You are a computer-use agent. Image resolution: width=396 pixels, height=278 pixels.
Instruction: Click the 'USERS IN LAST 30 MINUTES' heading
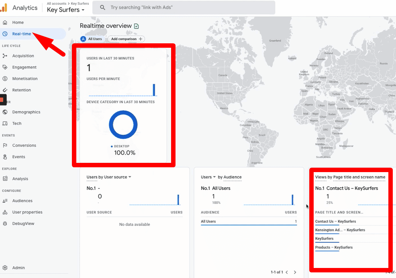(110, 58)
